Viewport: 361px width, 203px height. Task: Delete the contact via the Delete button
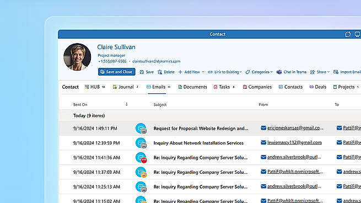pyautogui.click(x=166, y=72)
